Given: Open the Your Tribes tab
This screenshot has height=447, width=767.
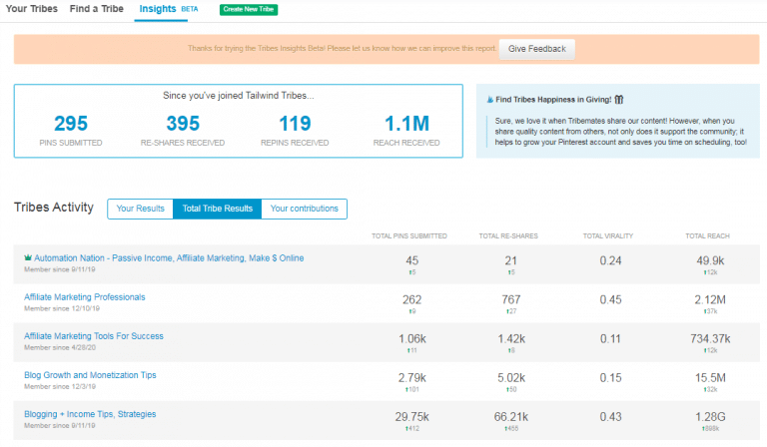Looking at the screenshot, I should 32,9.
